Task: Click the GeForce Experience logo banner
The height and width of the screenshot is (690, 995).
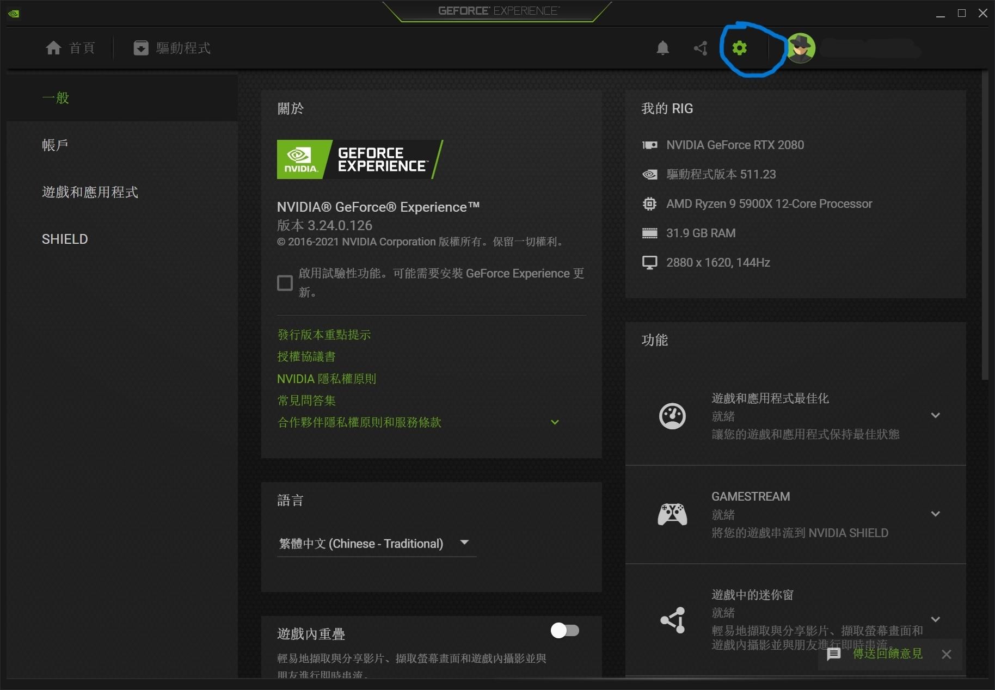Action: coord(360,159)
